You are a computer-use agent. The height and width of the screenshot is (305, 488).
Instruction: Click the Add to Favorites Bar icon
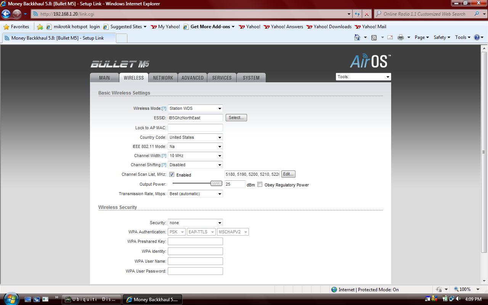click(40, 27)
